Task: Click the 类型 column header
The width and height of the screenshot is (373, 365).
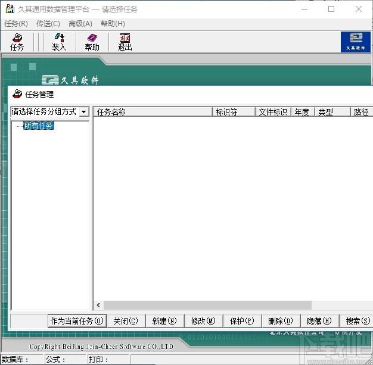Action: click(333, 112)
